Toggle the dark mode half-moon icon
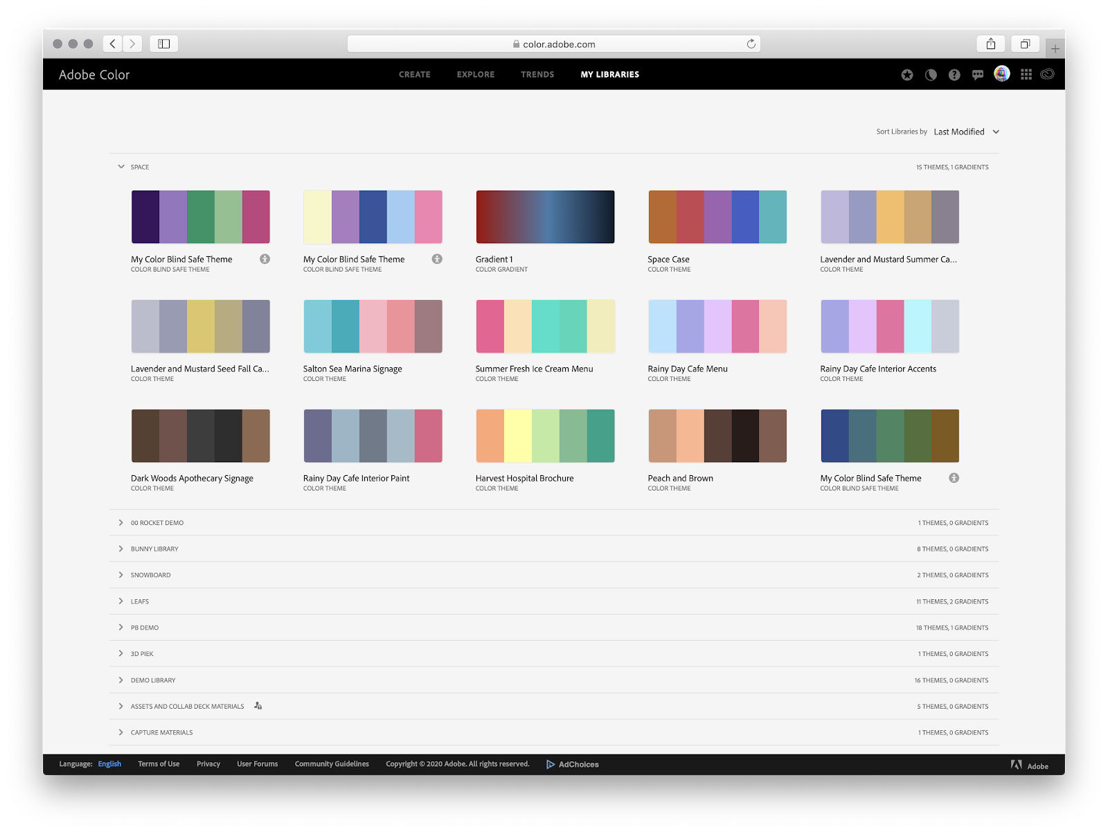Viewport: 1108px width, 832px height. coord(931,74)
